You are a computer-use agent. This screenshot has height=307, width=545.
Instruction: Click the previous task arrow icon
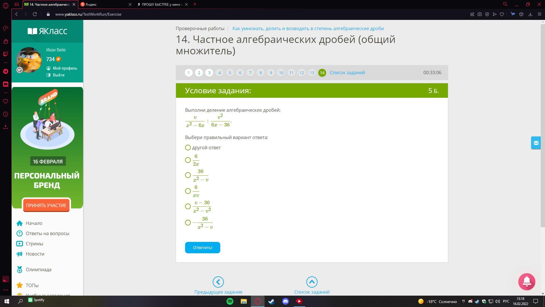pyautogui.click(x=218, y=282)
